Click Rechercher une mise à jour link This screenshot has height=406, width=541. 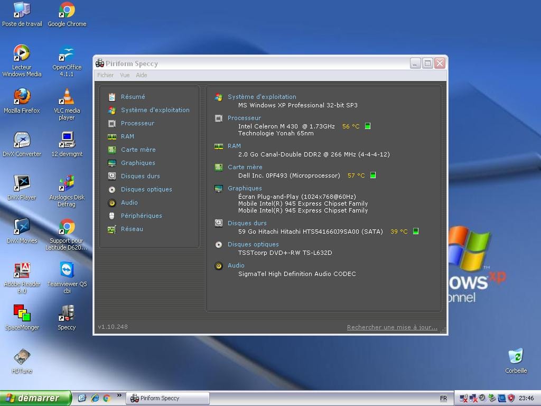[392, 327]
